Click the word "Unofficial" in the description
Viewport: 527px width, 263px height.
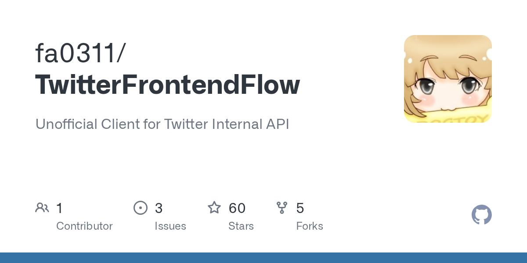(66, 124)
